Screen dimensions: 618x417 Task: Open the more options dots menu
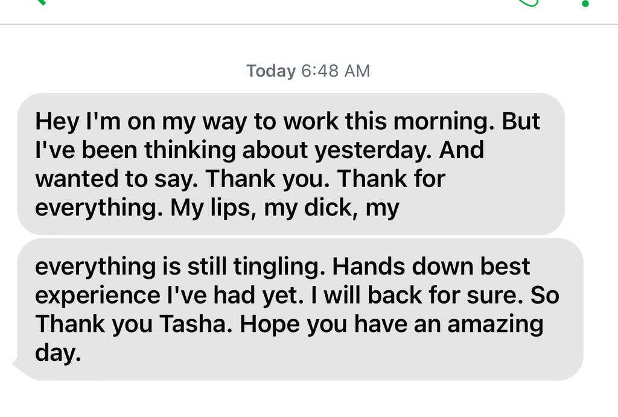[x=585, y=3]
